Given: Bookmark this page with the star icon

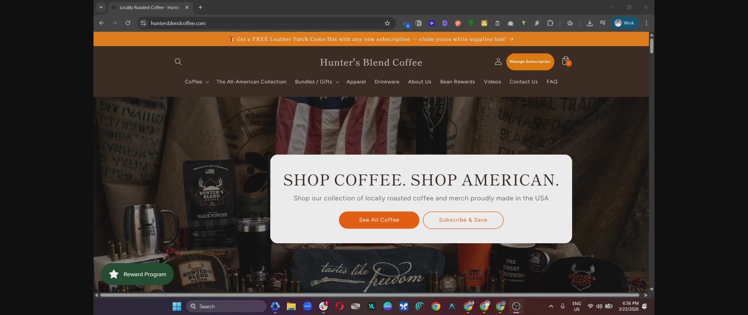Looking at the screenshot, I should point(387,23).
